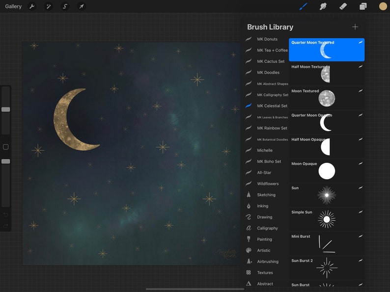
Task: Return to the Gallery
Action: click(x=13, y=6)
